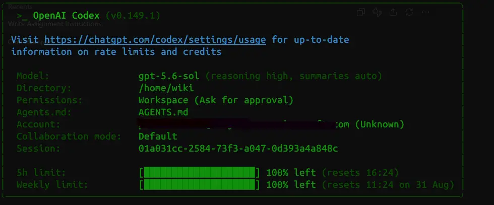Open the faded Recents heading
Viewport: 494px width, 205px height.
20,7
